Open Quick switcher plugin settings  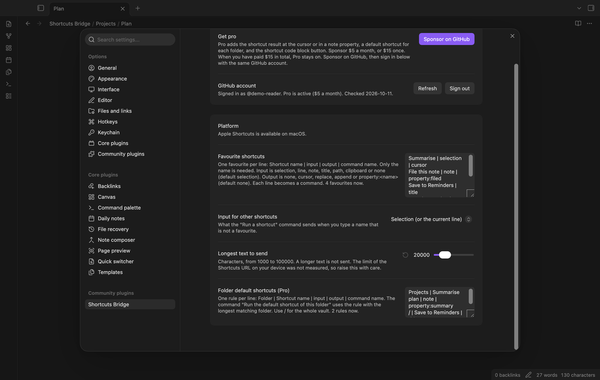[130, 261]
